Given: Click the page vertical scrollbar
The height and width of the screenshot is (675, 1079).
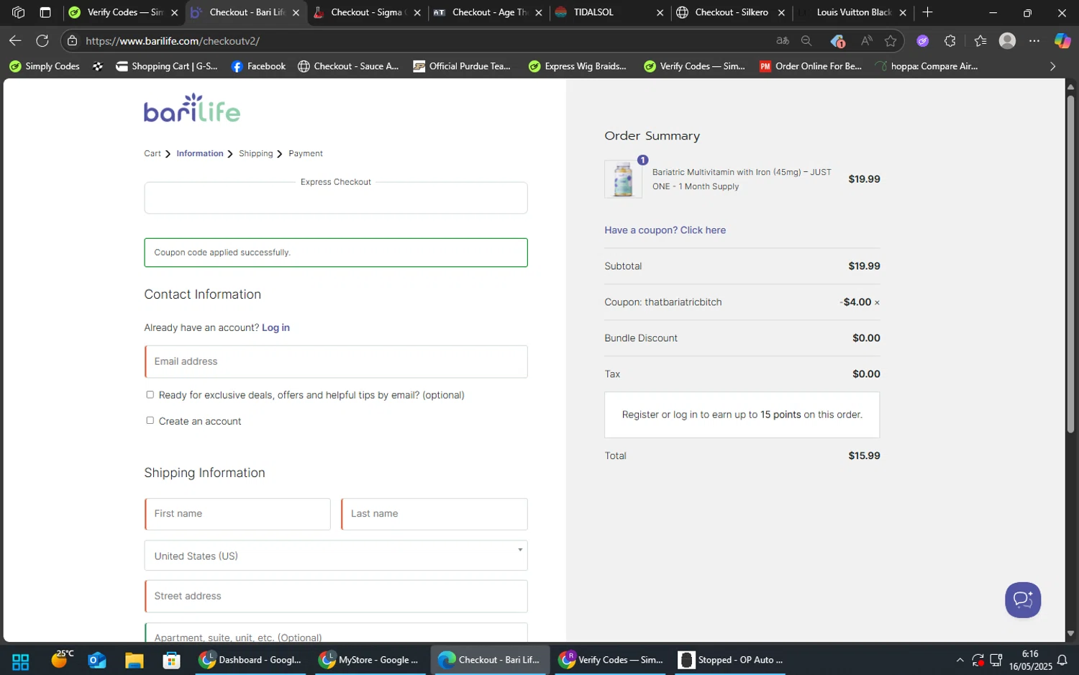Looking at the screenshot, I should click(1070, 263).
